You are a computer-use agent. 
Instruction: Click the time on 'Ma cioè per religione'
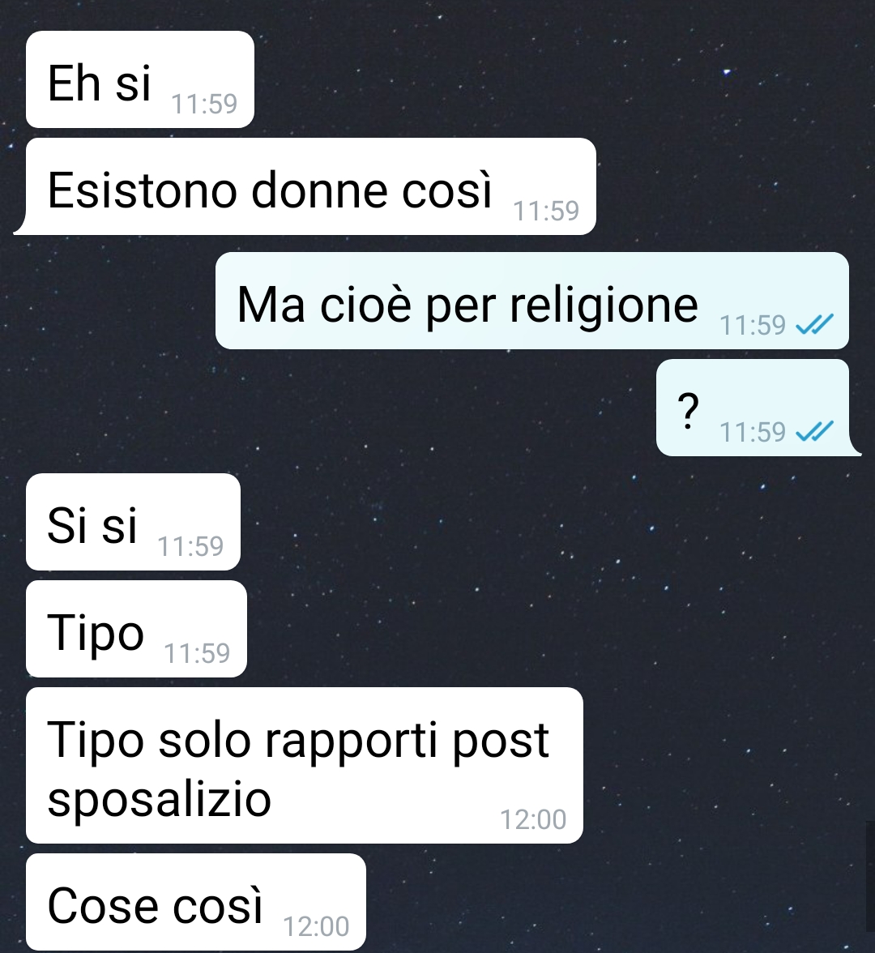tap(753, 325)
